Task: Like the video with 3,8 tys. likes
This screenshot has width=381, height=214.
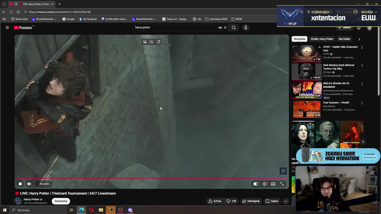Action: (x=215, y=201)
